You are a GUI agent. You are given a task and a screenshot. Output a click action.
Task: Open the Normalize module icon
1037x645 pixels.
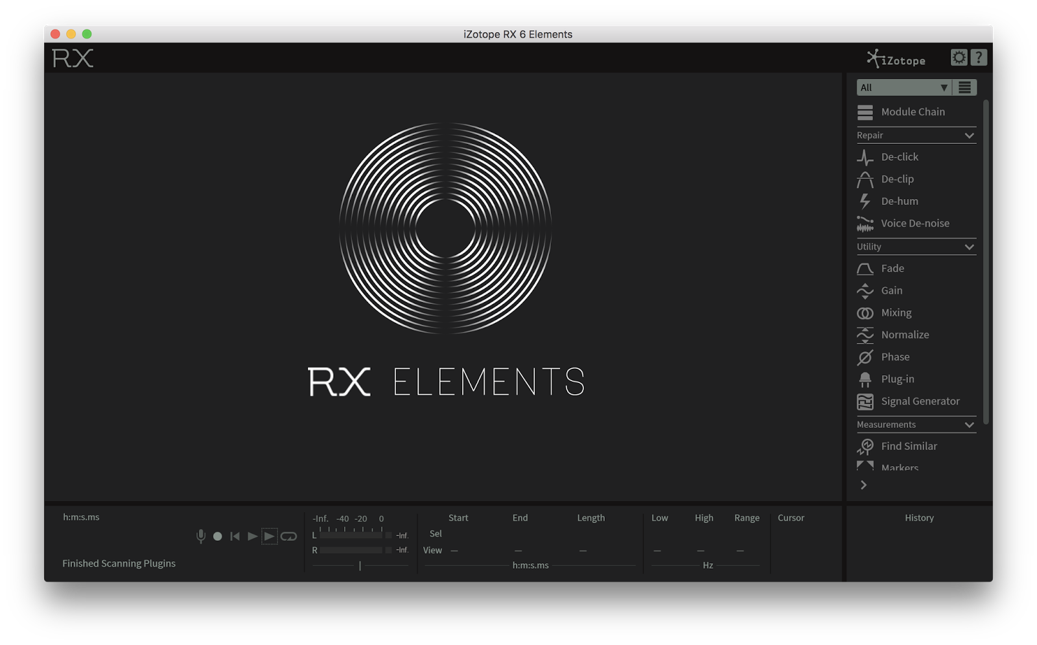pyautogui.click(x=865, y=335)
